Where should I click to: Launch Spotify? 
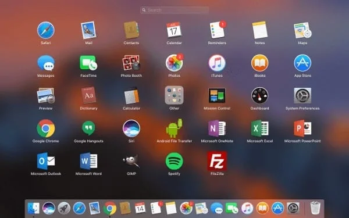point(174,161)
